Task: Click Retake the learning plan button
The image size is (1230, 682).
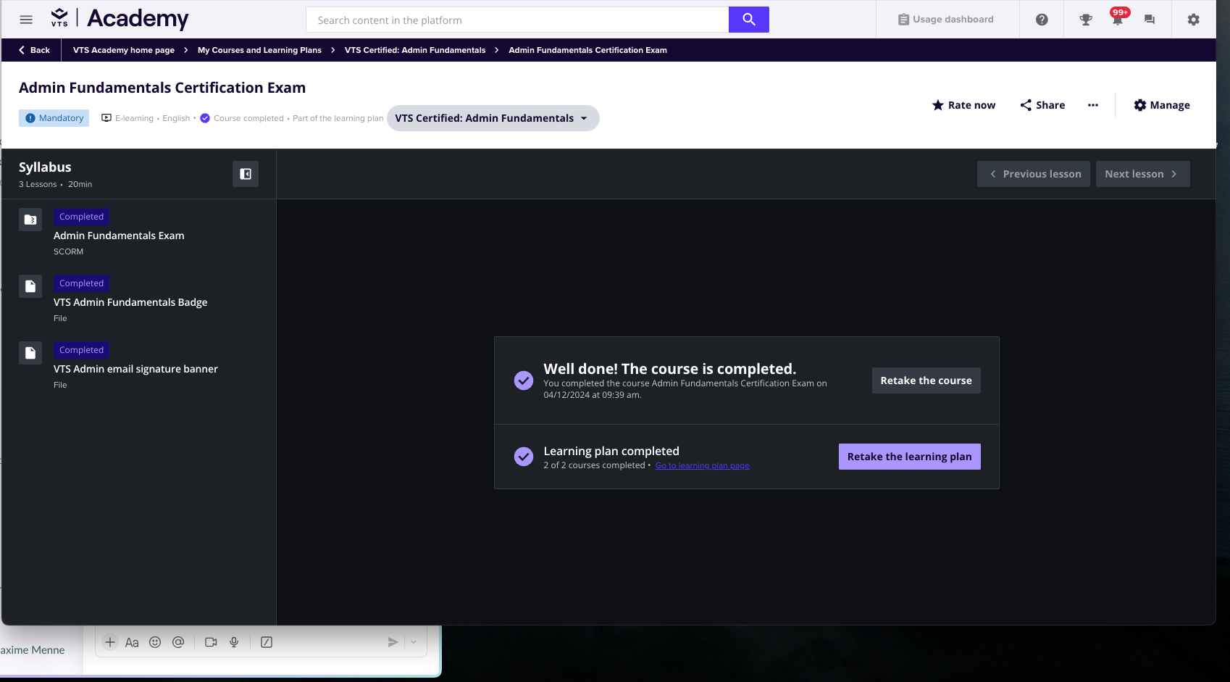Action: click(x=909, y=457)
